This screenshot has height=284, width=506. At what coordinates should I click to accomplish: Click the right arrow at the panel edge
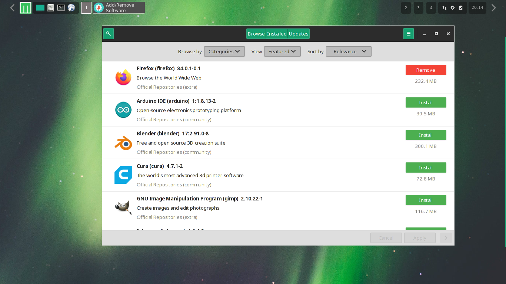tap(493, 8)
